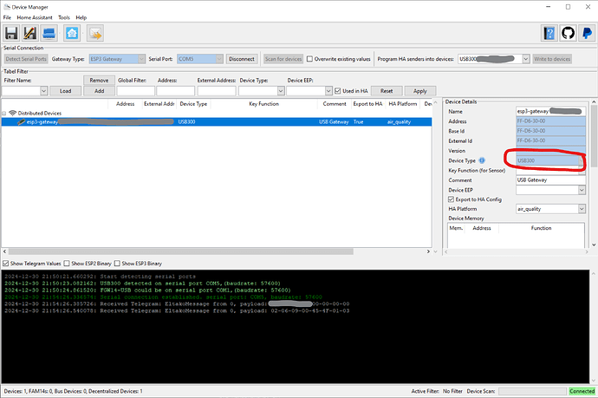Open help via the question mark icon
598x398 pixels.
coord(549,33)
